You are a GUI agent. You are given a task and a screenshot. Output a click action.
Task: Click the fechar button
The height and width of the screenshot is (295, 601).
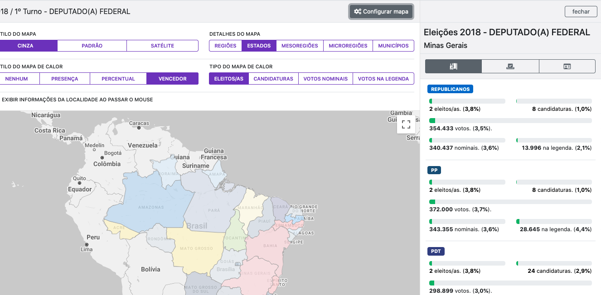(x=581, y=11)
